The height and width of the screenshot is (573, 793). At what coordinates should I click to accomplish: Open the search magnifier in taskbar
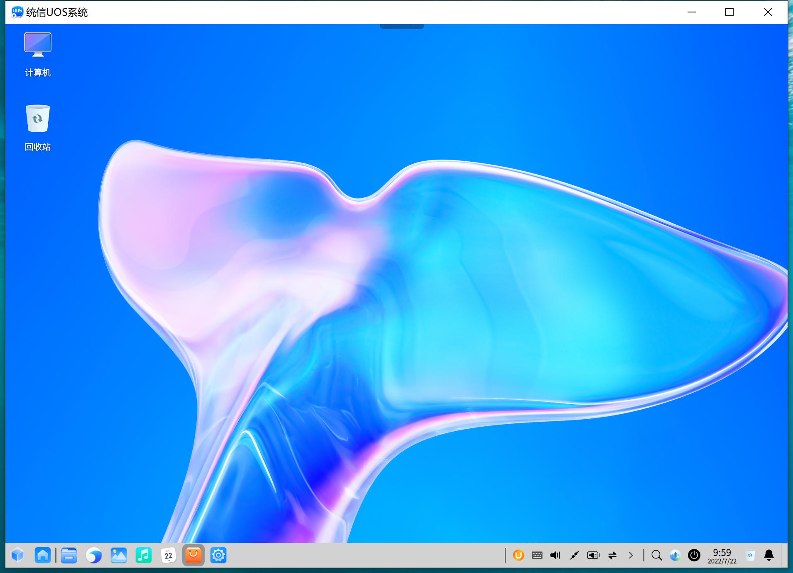[x=656, y=555]
